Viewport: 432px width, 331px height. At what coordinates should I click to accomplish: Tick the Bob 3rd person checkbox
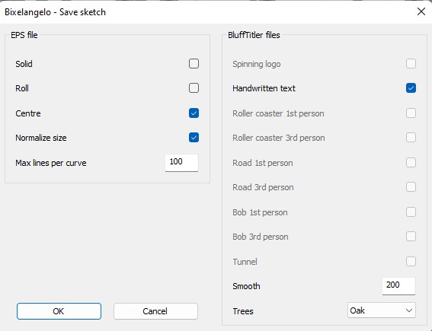point(411,237)
